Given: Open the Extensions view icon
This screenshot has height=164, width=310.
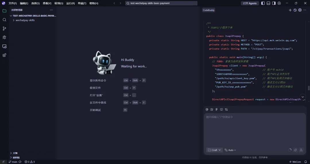Looking at the screenshot, I should pos(4,55).
